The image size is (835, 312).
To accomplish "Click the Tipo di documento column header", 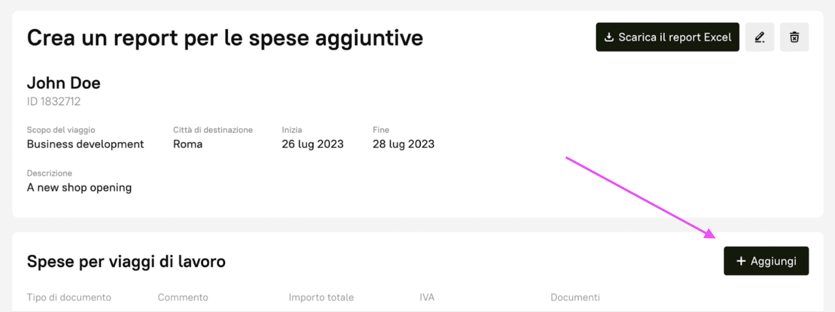I will (69, 297).
